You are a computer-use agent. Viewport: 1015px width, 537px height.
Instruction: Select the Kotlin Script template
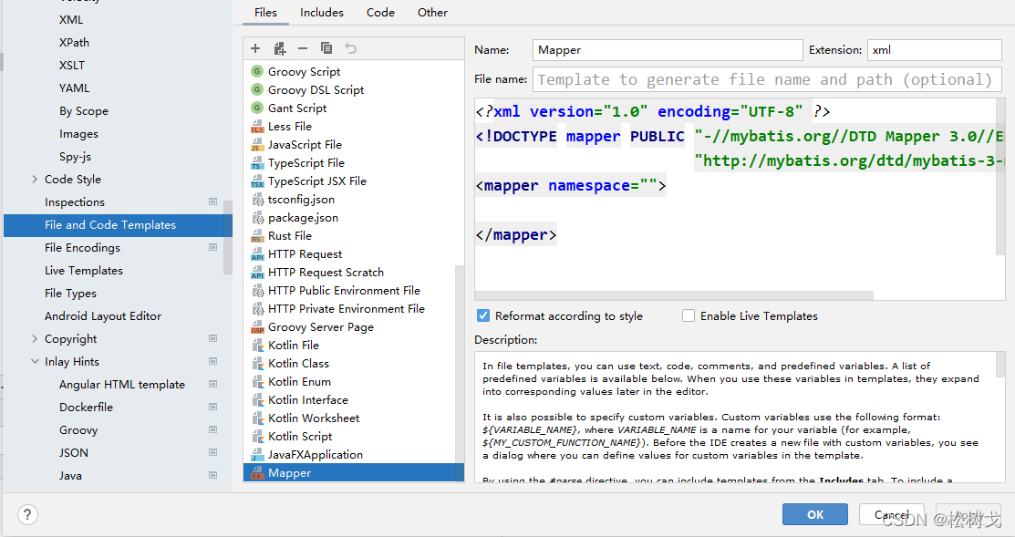(300, 436)
